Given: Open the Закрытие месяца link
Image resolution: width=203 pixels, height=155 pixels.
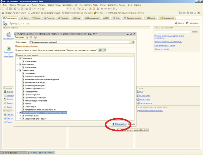Looking at the screenshot, I should tap(161, 49).
